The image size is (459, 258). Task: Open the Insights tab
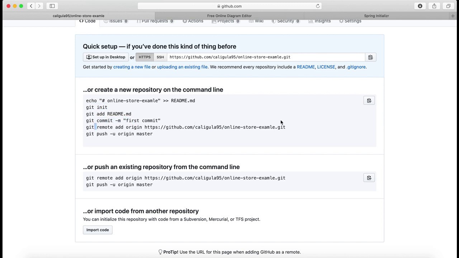320,21
